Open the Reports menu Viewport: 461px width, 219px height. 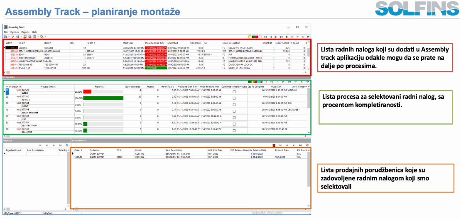click(25, 32)
